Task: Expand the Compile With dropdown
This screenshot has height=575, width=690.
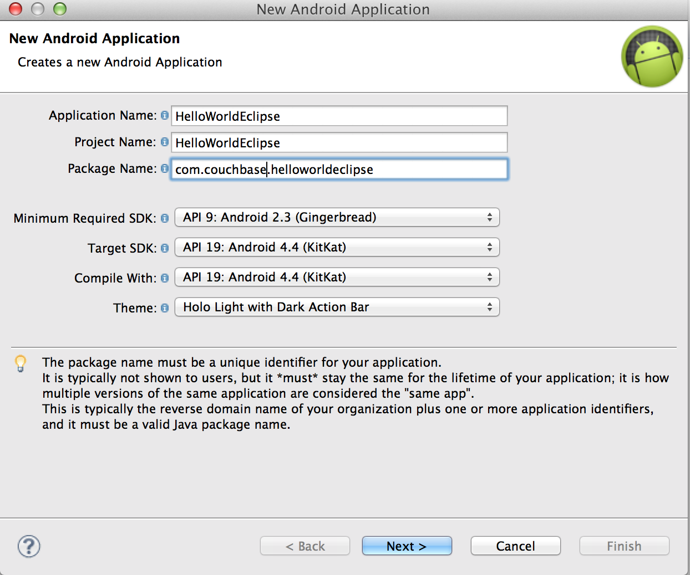Action: point(337,277)
